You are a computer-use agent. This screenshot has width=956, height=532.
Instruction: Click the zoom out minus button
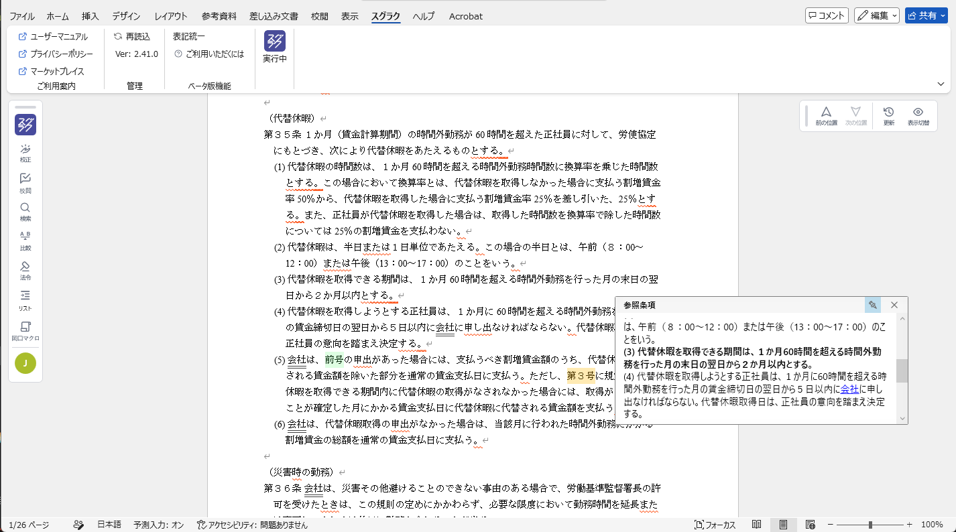(830, 525)
